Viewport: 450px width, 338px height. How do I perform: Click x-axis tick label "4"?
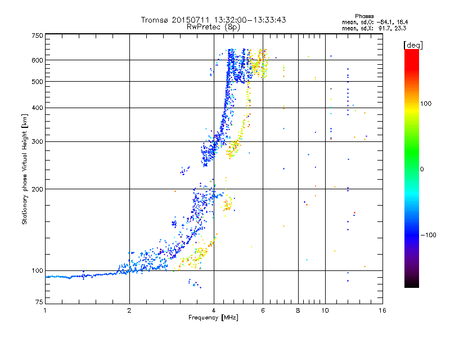point(214,310)
